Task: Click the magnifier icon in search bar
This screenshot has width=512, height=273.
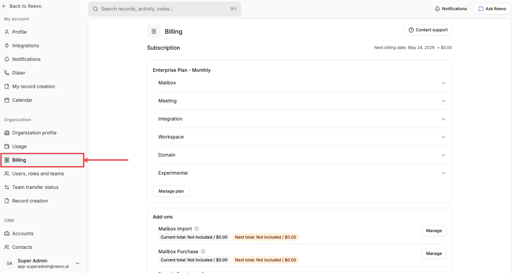Action: pyautogui.click(x=95, y=9)
